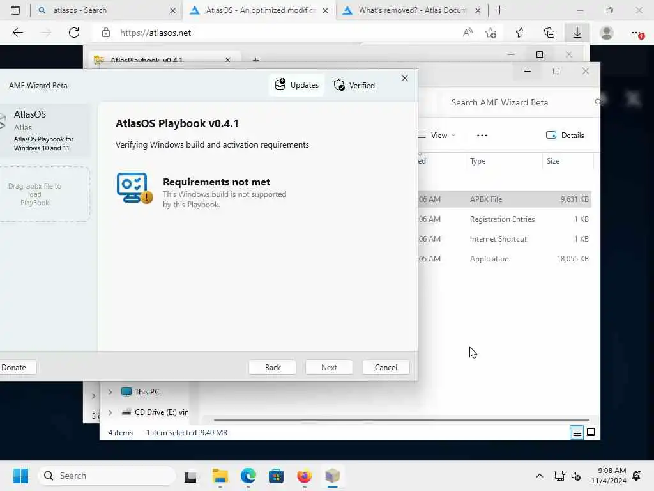Sort by Size column header
Screen dimensions: 654x491
tap(568, 161)
